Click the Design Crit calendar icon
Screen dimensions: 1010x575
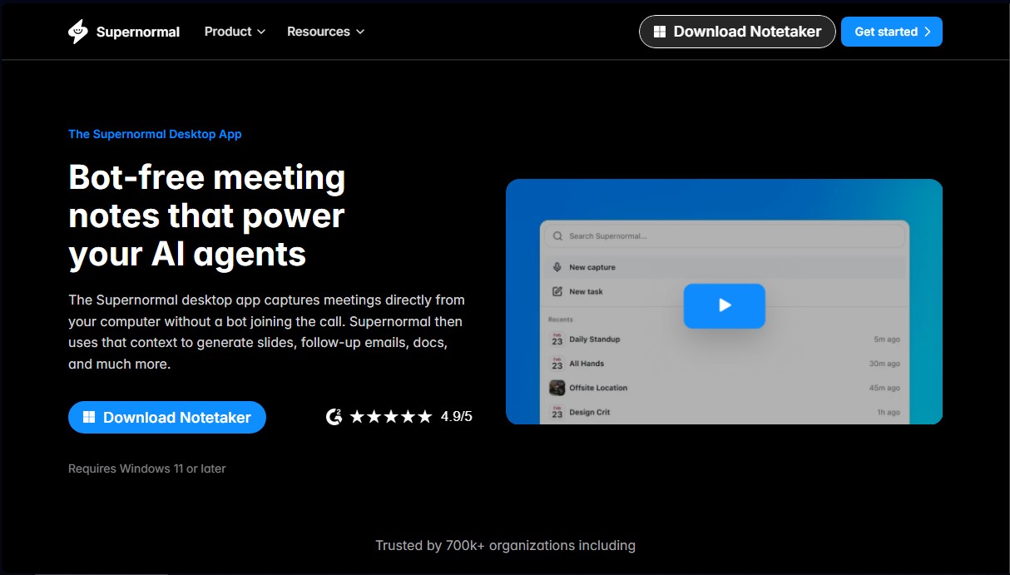[557, 412]
